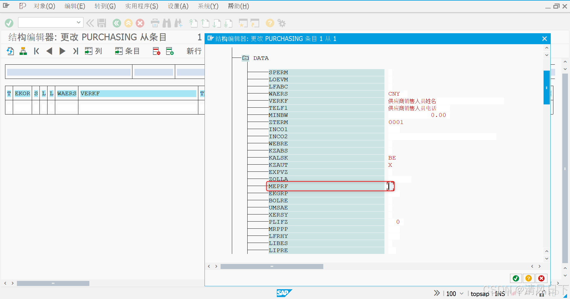This screenshot has width=570, height=299.
Task: Click dialog scroll-down arrow at bottom right
Action: click(x=547, y=259)
